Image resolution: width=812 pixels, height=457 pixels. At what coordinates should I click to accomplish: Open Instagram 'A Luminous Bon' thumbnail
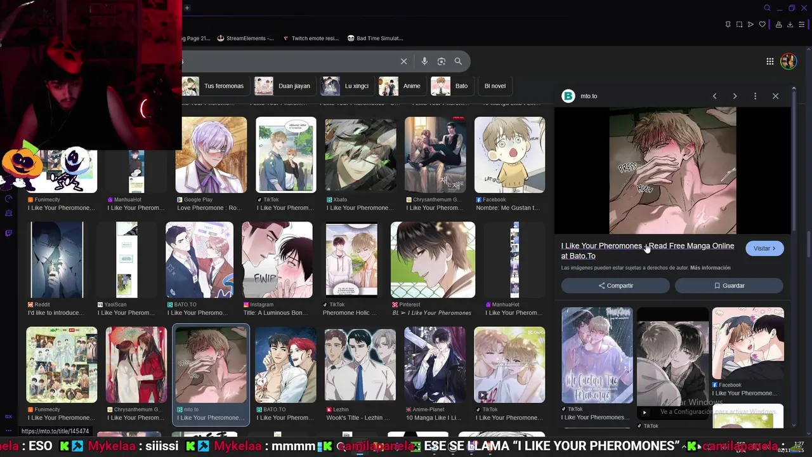click(277, 260)
